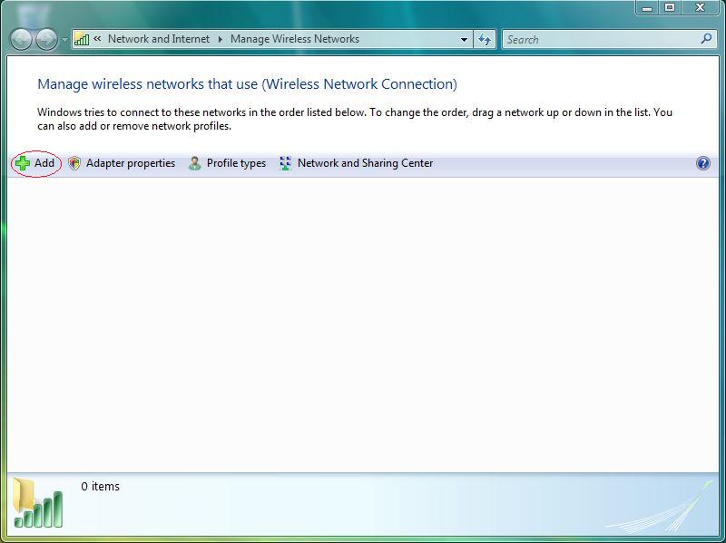Navigate to Network and Internet breadcrumb
726x543 pixels.
click(x=158, y=39)
